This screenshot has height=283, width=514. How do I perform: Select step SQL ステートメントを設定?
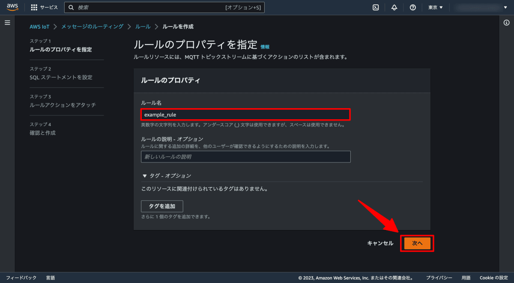pos(61,77)
